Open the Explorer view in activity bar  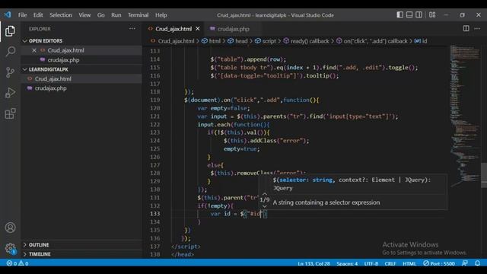(x=10, y=31)
